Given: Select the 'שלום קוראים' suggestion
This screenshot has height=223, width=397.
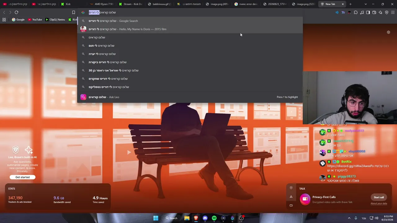Looking at the screenshot, I should 190,37.
